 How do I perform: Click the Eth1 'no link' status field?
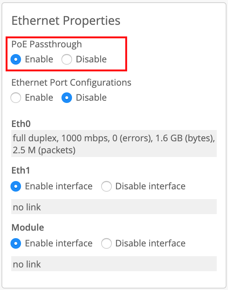pos(114,207)
